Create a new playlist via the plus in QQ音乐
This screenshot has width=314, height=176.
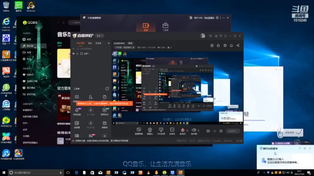[41, 104]
